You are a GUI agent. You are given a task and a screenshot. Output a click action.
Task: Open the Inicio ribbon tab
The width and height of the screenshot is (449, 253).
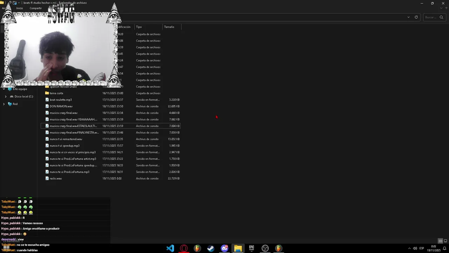click(20, 8)
